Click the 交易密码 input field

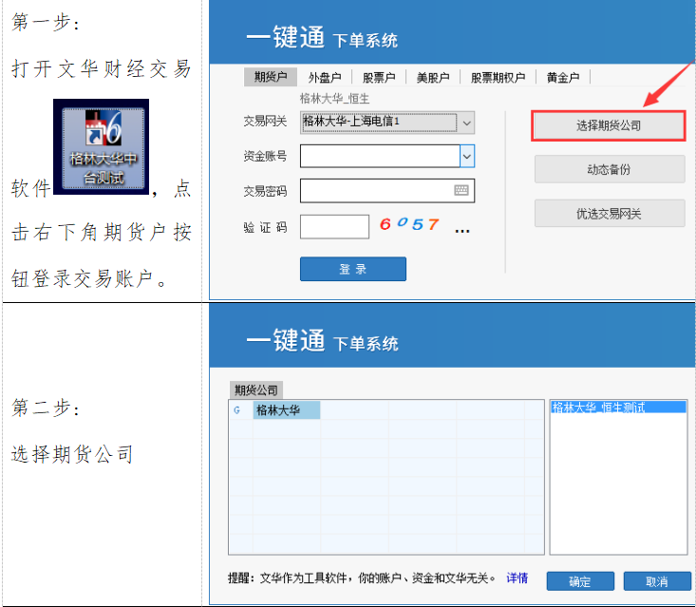pyautogui.click(x=387, y=191)
